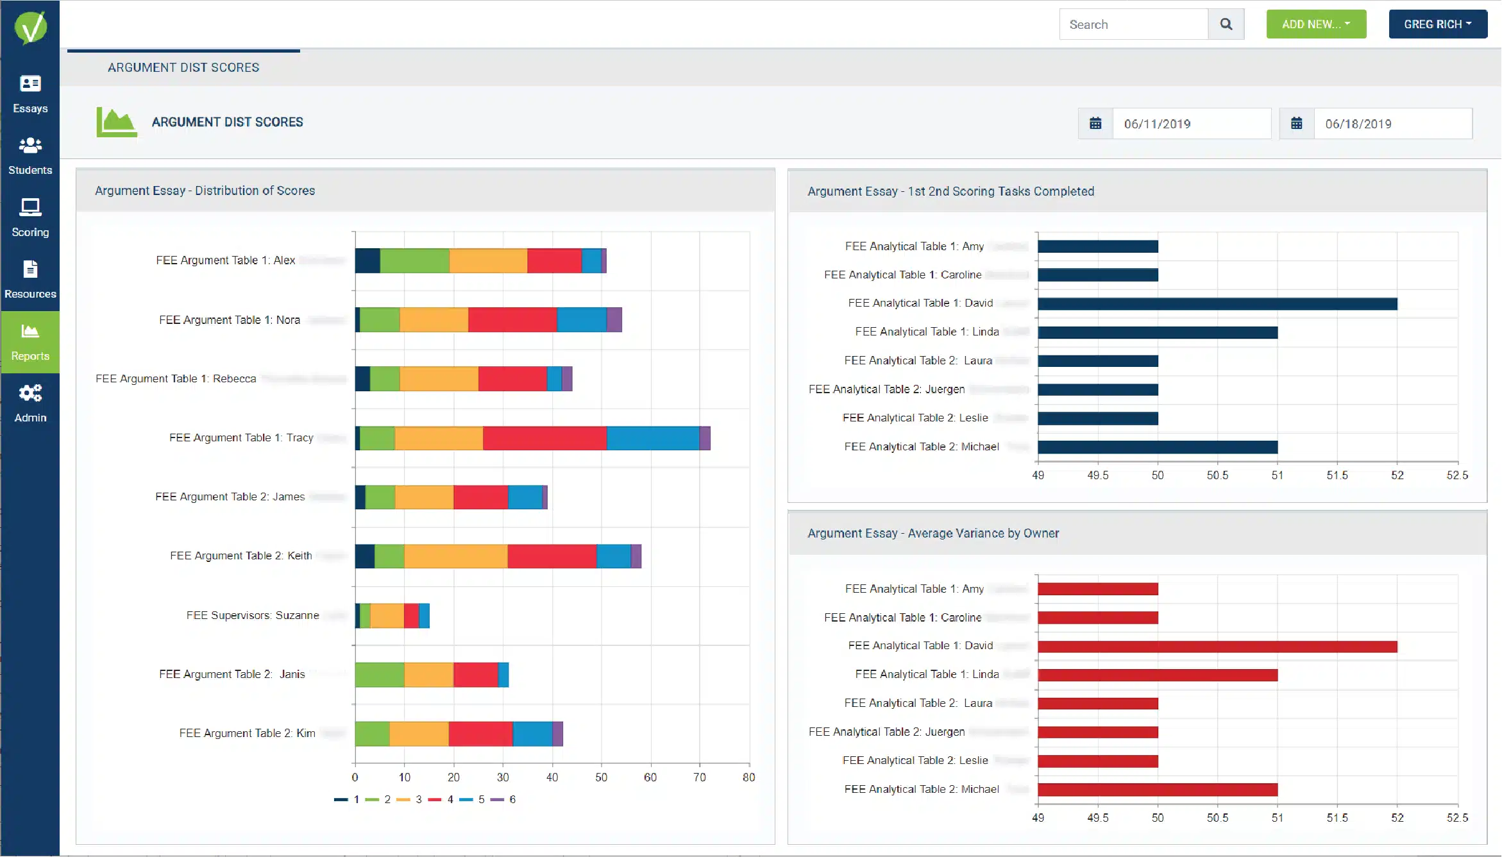The image size is (1502, 857).
Task: Click the green checkmark app logo
Action: coord(30,27)
